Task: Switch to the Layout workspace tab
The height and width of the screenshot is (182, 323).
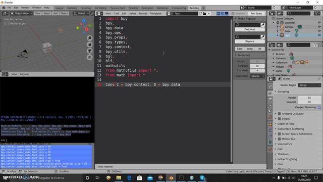Action: click(x=60, y=8)
